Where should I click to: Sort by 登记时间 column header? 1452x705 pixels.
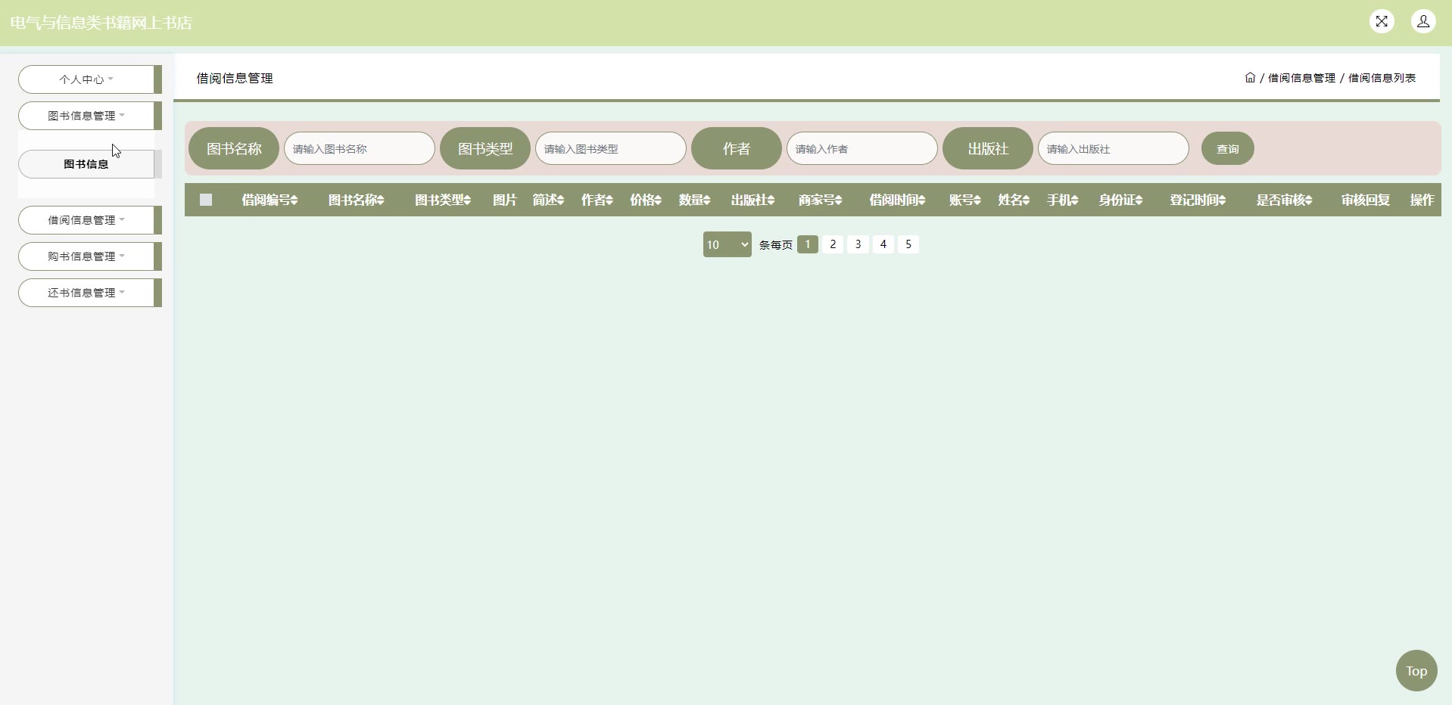point(1198,200)
